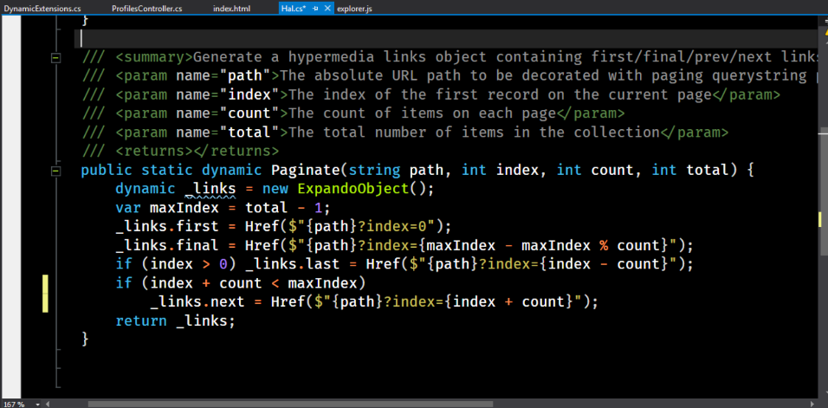
Task: Click the Paginate method name
Action: (306, 171)
